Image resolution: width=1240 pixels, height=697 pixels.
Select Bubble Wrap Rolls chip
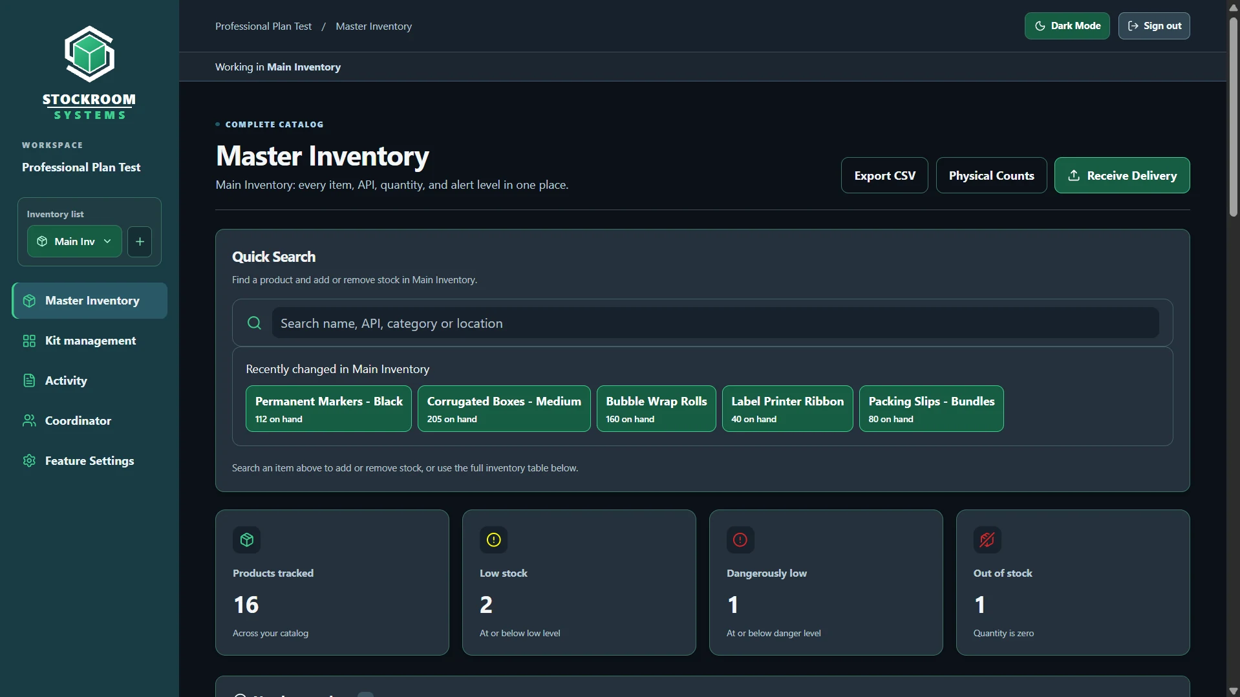tap(656, 409)
